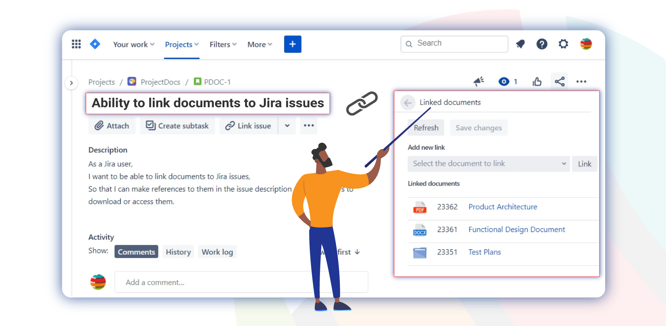Open the Your work dropdown
Viewport: 666px width, 326px height.
(134, 45)
